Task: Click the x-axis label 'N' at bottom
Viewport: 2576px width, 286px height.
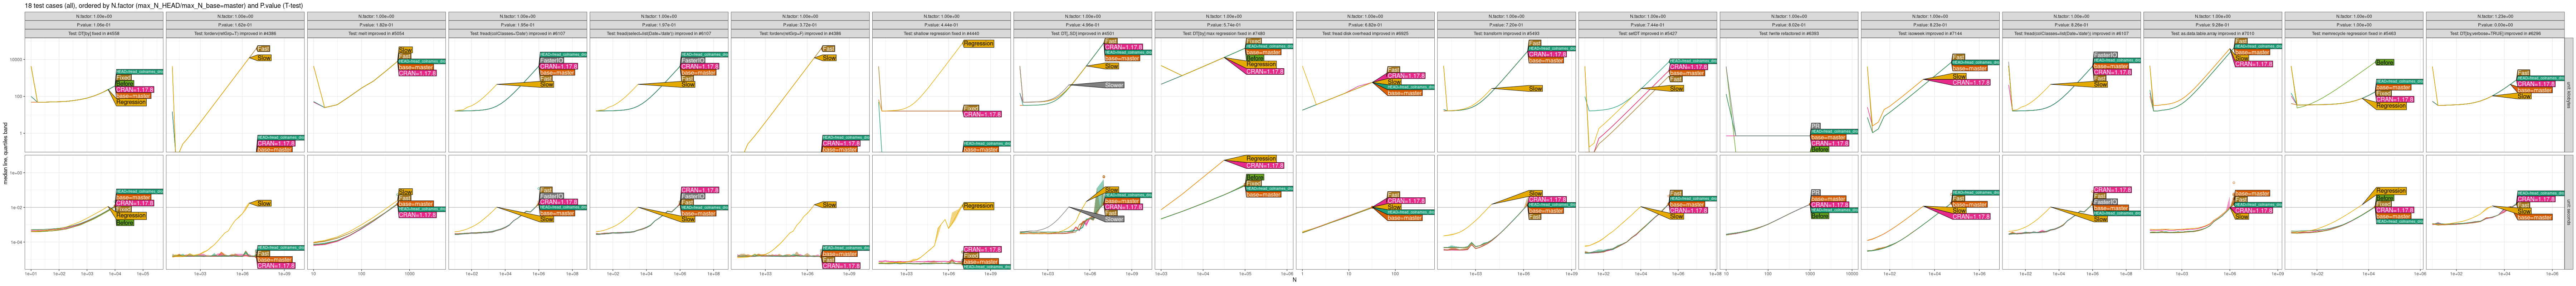Action: tap(1294, 280)
